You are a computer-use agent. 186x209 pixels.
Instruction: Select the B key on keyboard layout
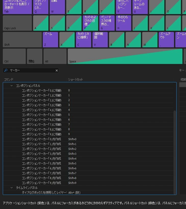117,40
